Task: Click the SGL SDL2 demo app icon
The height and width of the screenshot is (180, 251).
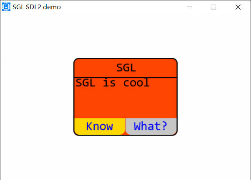Action: [x=6, y=7]
